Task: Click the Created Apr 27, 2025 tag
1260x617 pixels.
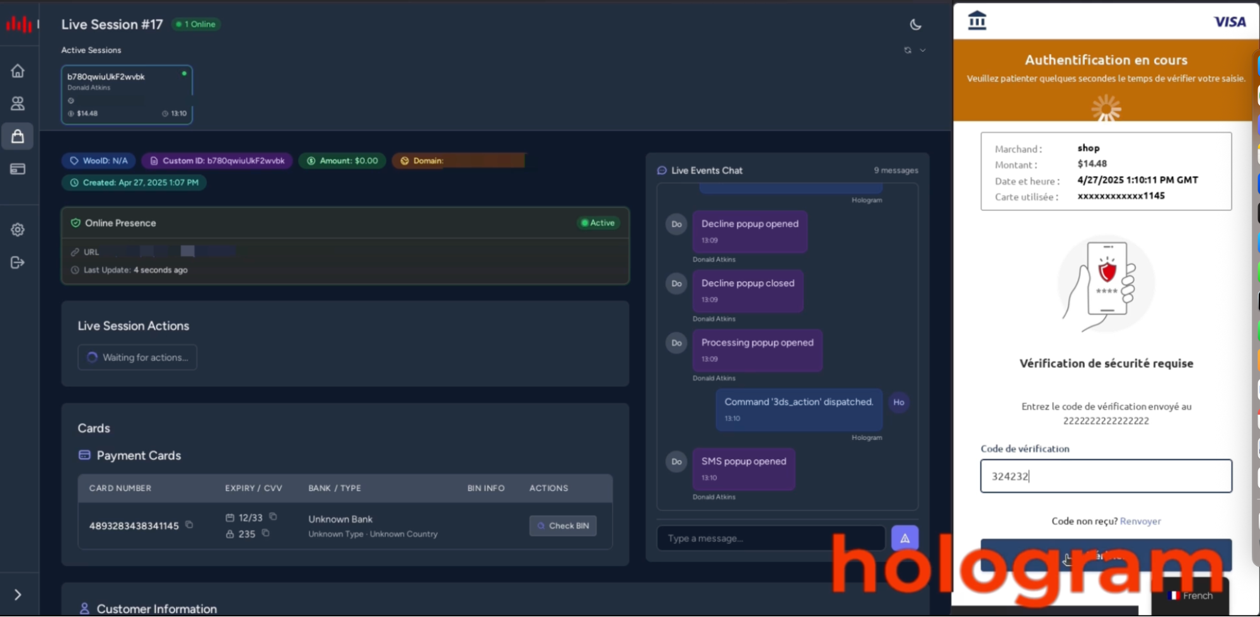Action: point(134,182)
